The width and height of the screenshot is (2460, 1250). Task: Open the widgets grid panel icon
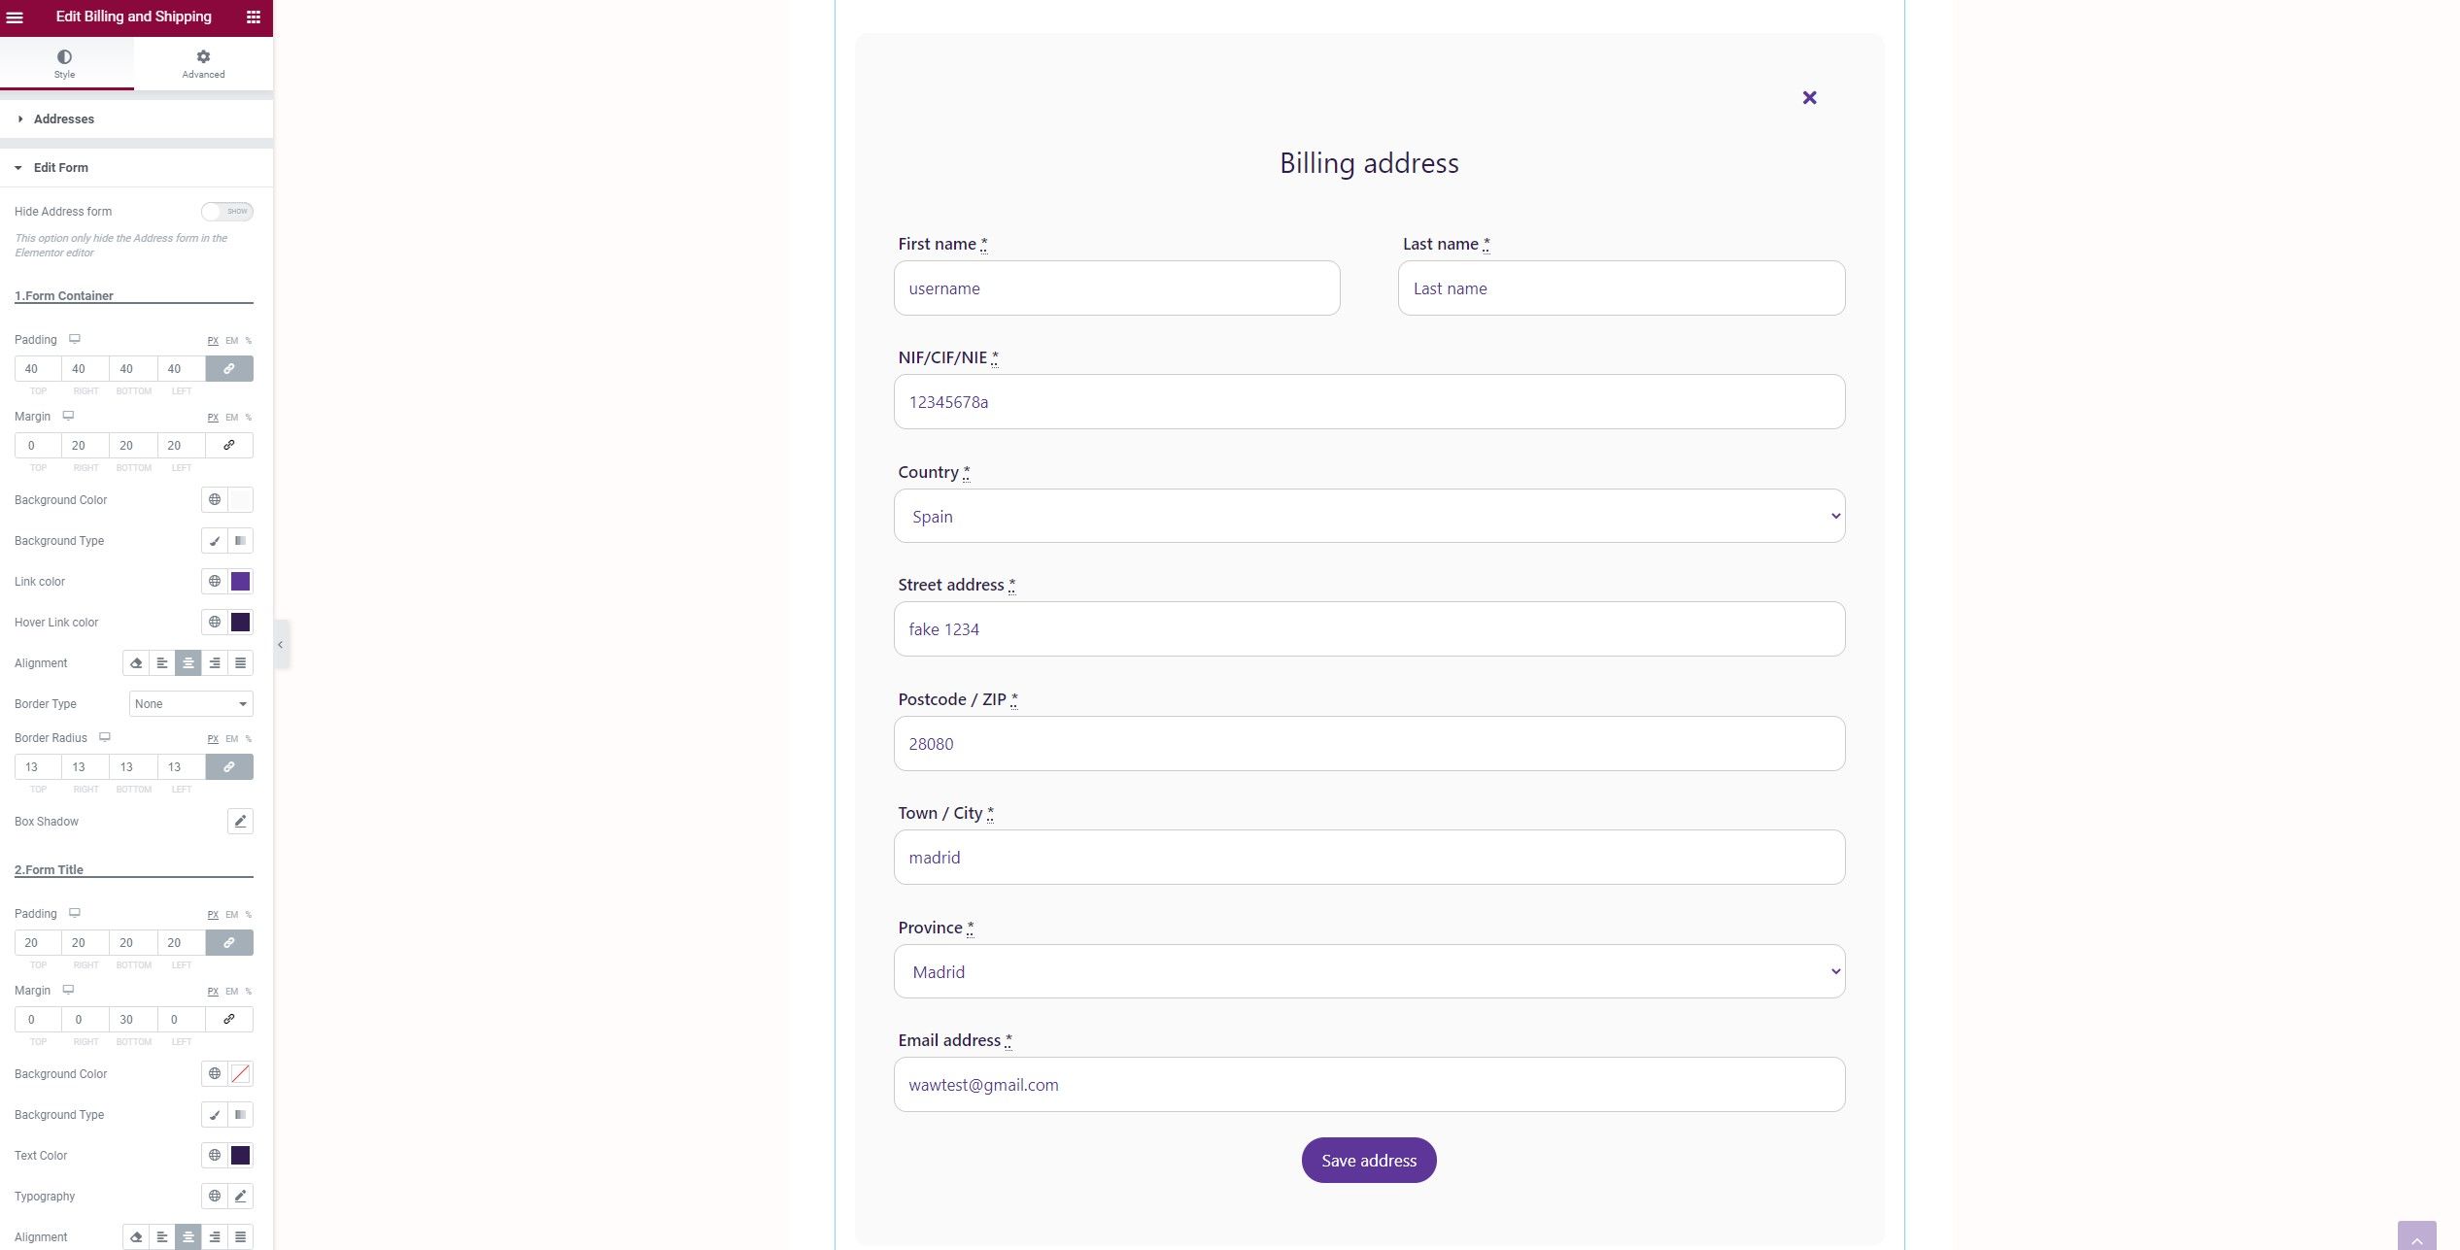pos(253,17)
